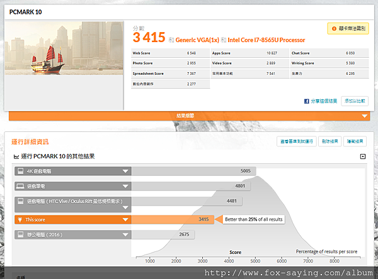378x279 pixels.
Task: Click the Photo Score row
Action: pos(170,63)
